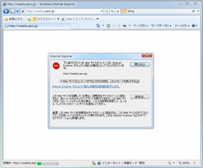Click the 追加(A)... button

click(x=140, y=97)
